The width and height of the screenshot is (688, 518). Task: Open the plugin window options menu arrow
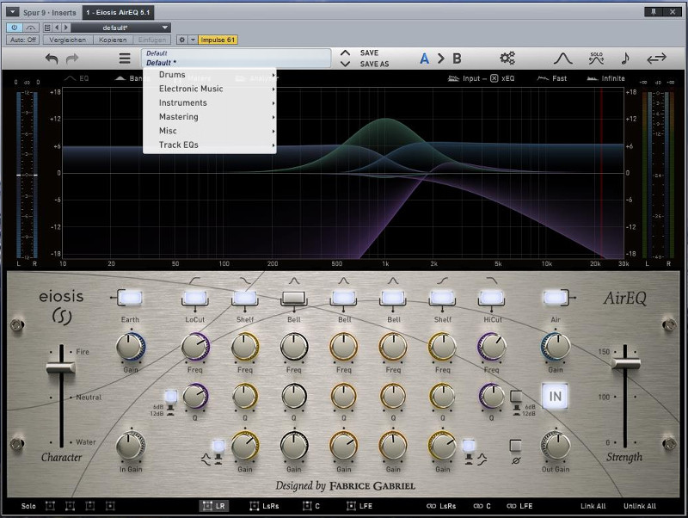pos(12,12)
